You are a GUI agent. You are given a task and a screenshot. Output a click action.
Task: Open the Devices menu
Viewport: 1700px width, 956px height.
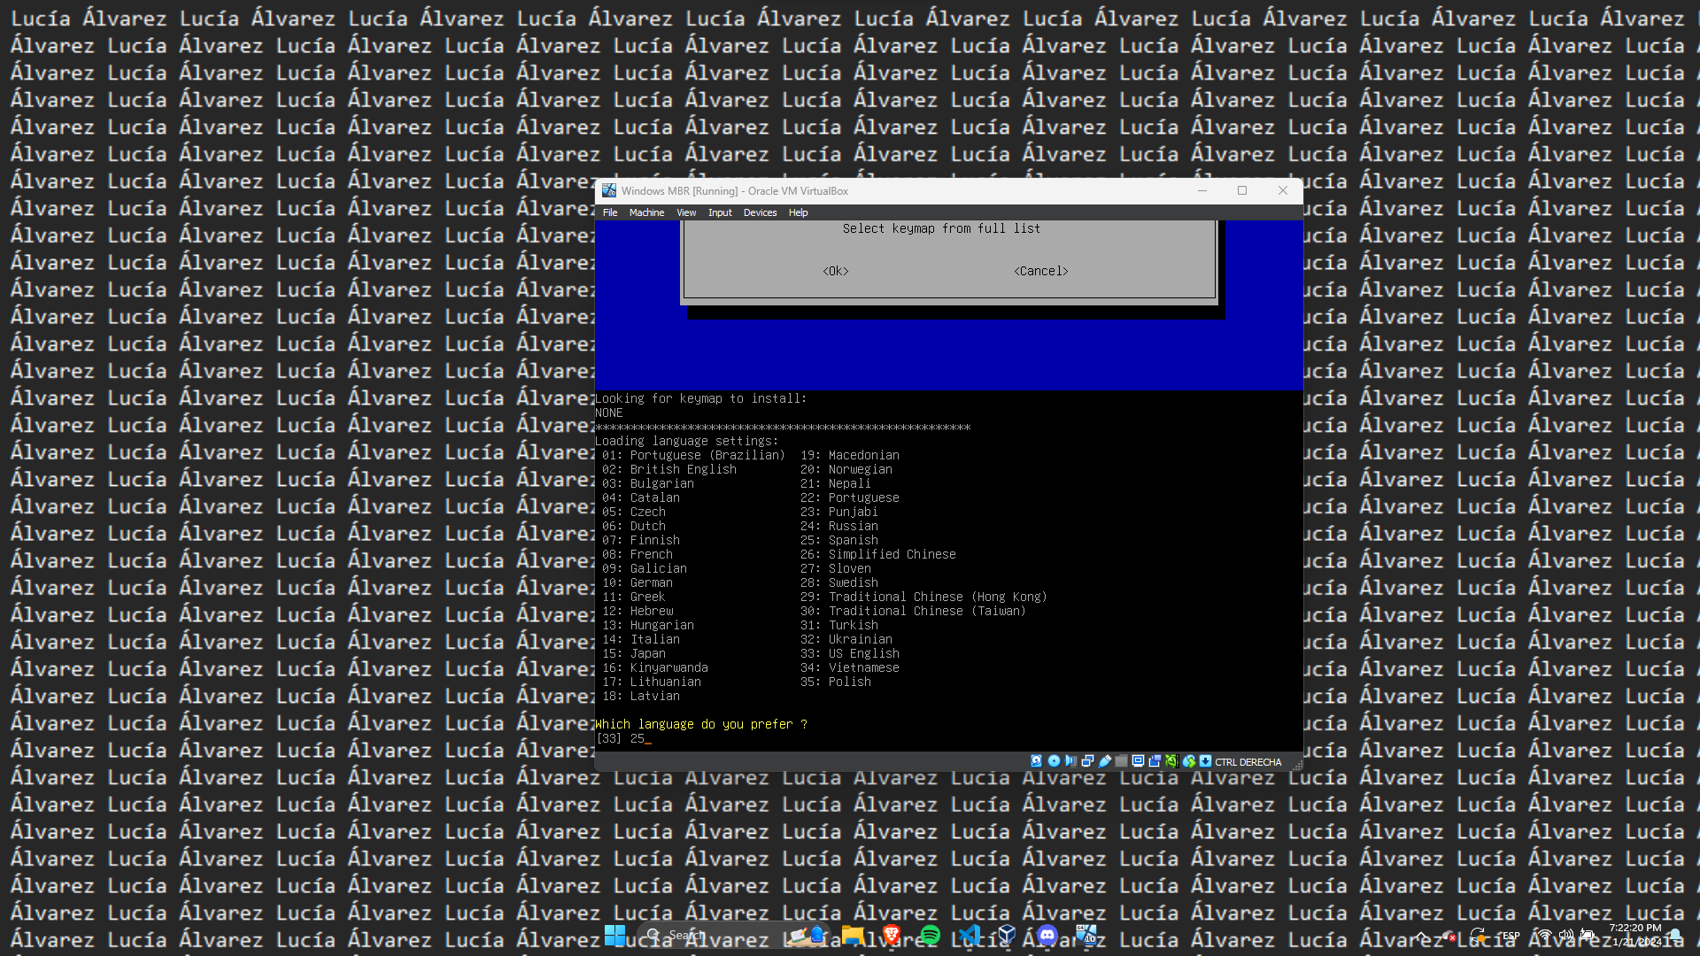(x=760, y=212)
